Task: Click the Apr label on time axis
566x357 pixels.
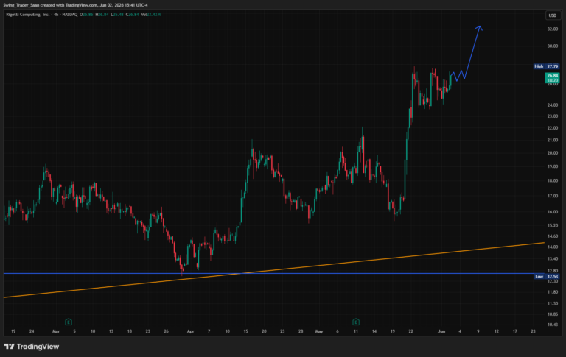Action: 191,331
